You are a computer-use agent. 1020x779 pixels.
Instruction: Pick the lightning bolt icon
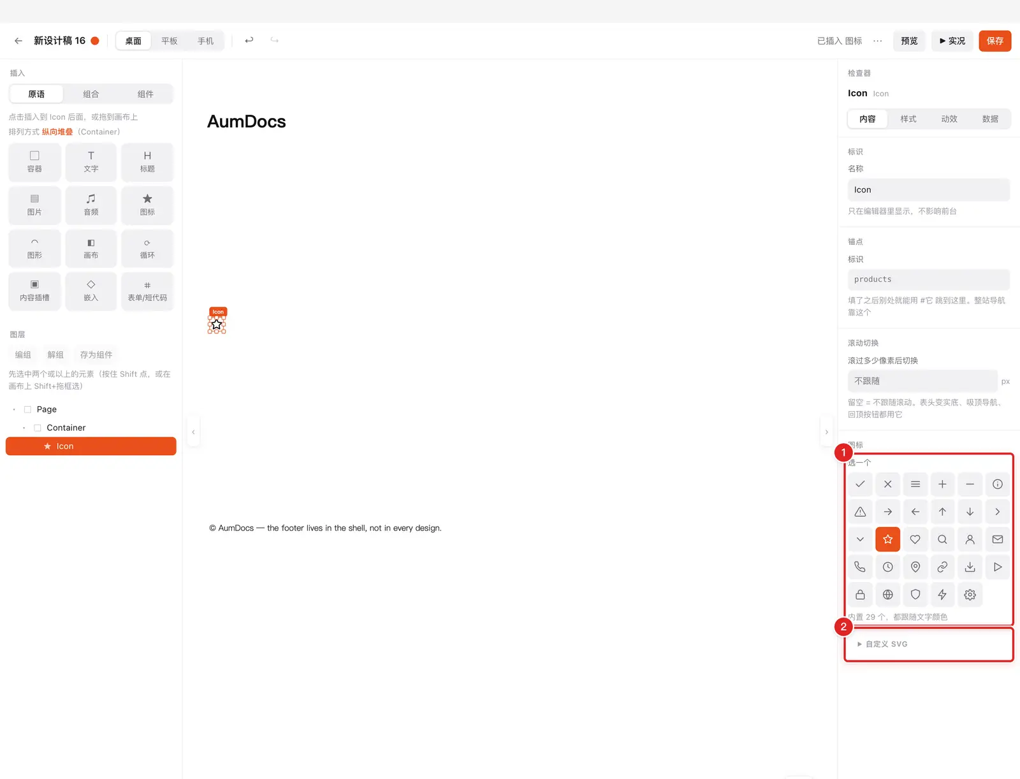tap(942, 595)
